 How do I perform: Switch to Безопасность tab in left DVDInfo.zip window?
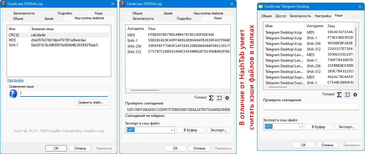click(x=24, y=13)
